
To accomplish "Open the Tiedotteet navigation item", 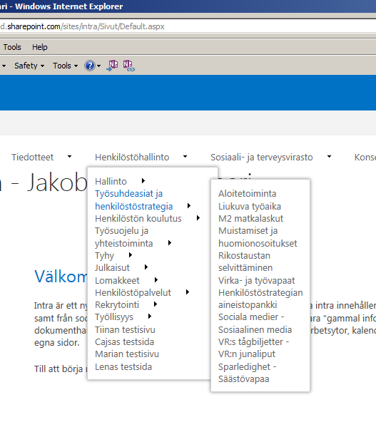I will 32,157.
